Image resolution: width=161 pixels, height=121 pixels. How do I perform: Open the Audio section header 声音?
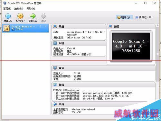pyautogui.click(x=61, y=104)
